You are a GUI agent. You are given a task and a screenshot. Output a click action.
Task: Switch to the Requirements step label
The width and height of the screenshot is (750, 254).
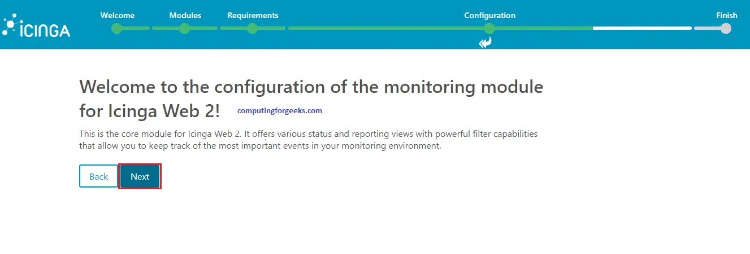point(253,15)
